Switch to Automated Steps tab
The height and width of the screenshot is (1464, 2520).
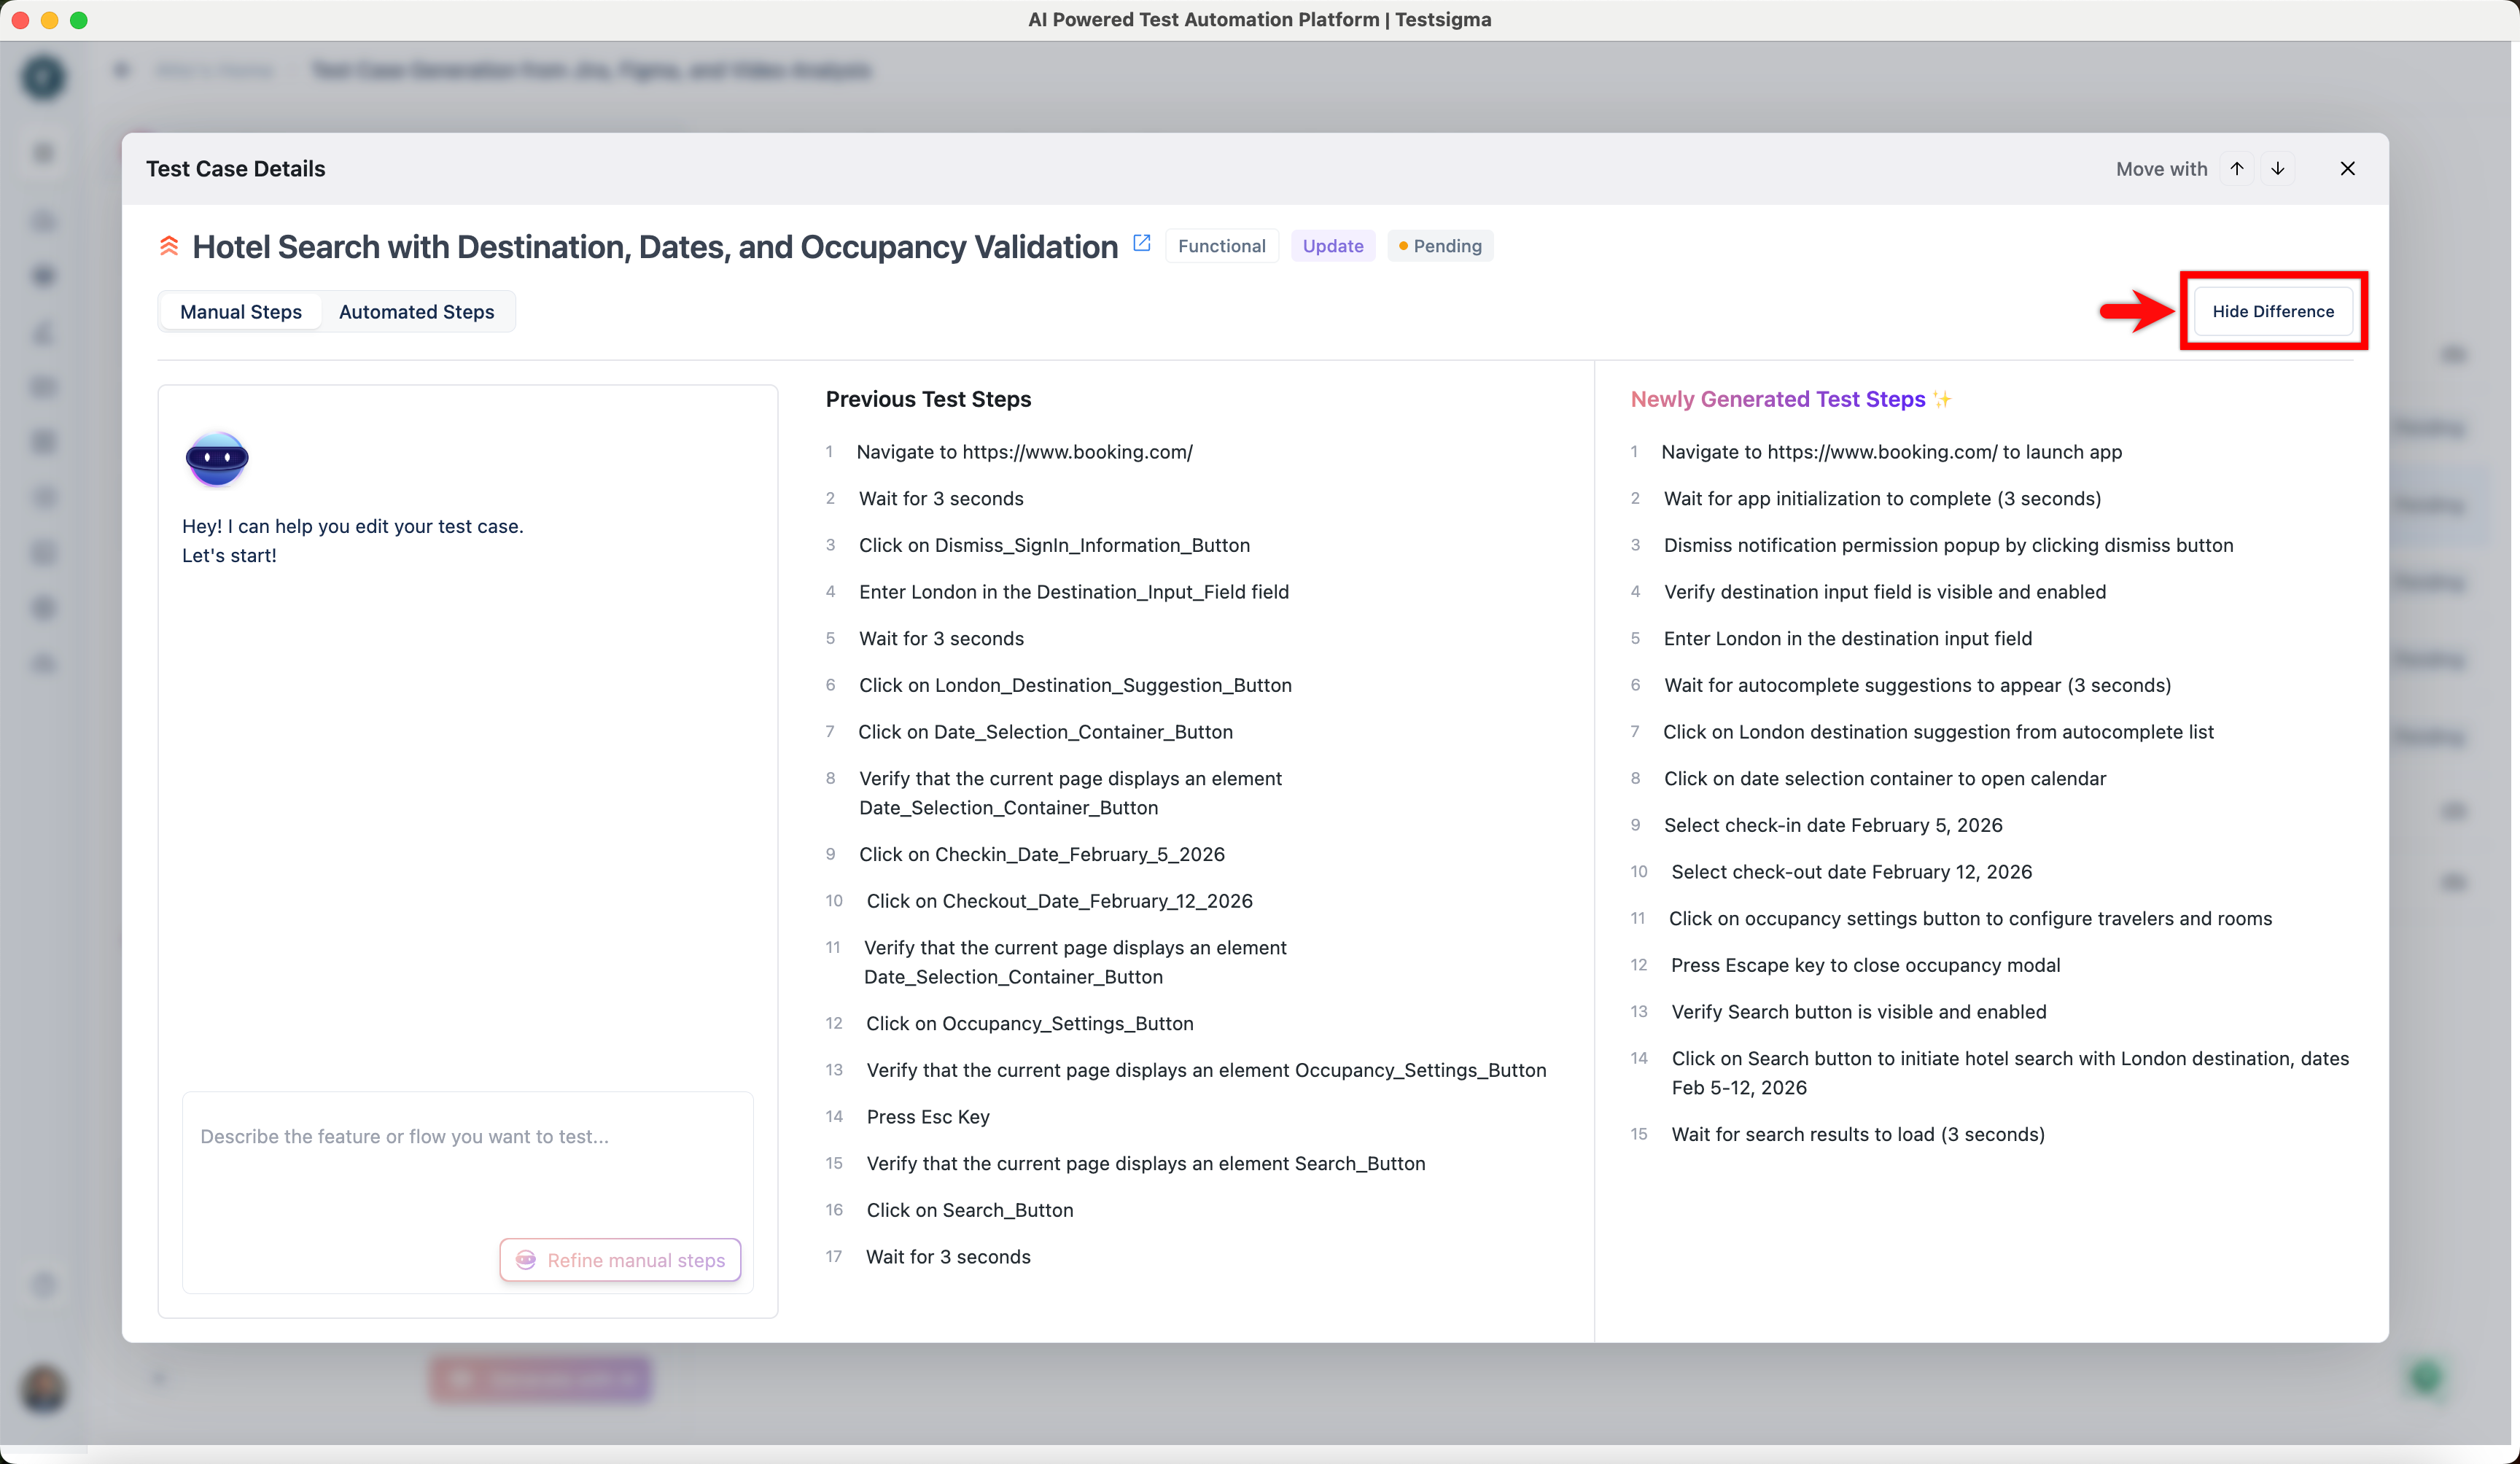point(416,312)
